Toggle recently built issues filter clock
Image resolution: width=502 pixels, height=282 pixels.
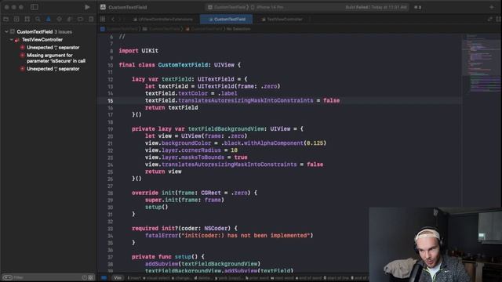click(x=85, y=277)
